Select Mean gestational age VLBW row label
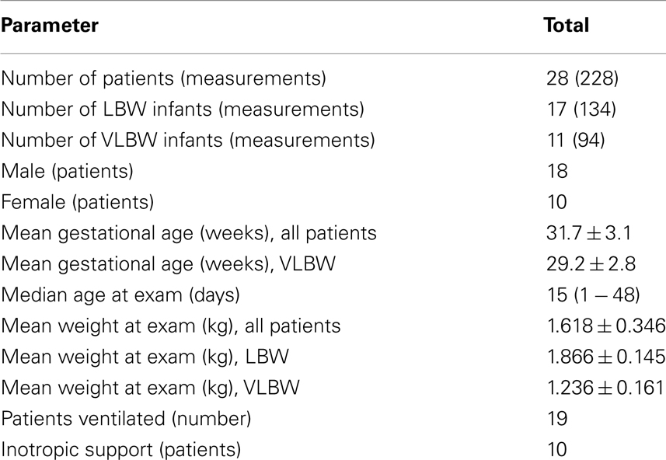 [168, 264]
